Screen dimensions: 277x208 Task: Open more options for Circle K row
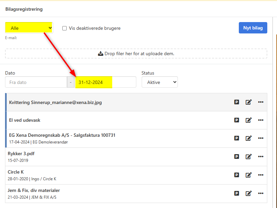pyautogui.click(x=261, y=175)
